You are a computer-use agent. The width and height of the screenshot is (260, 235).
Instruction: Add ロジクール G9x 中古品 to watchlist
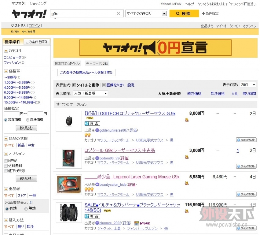[246, 166]
